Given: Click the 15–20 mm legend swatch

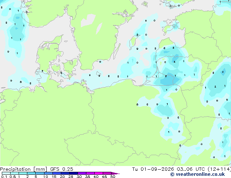Looking at the screenshot, I should point(57,173).
